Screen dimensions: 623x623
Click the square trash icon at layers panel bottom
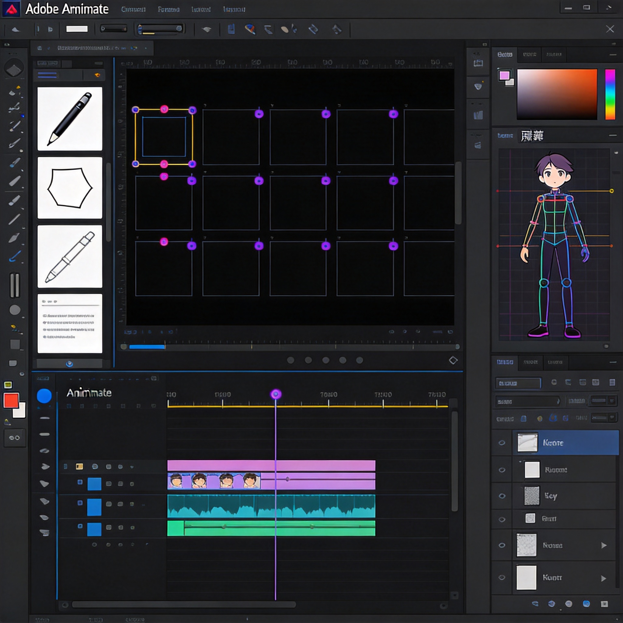pos(604,604)
